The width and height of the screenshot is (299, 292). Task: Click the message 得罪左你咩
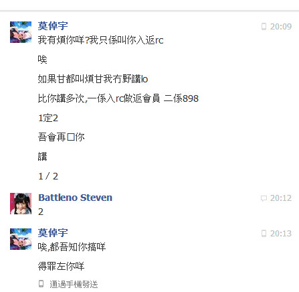click(61, 267)
